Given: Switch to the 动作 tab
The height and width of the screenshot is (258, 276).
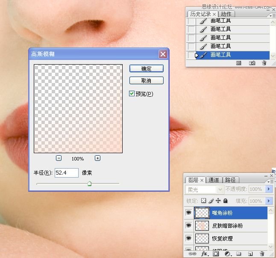Looking at the screenshot, I should click(x=226, y=14).
